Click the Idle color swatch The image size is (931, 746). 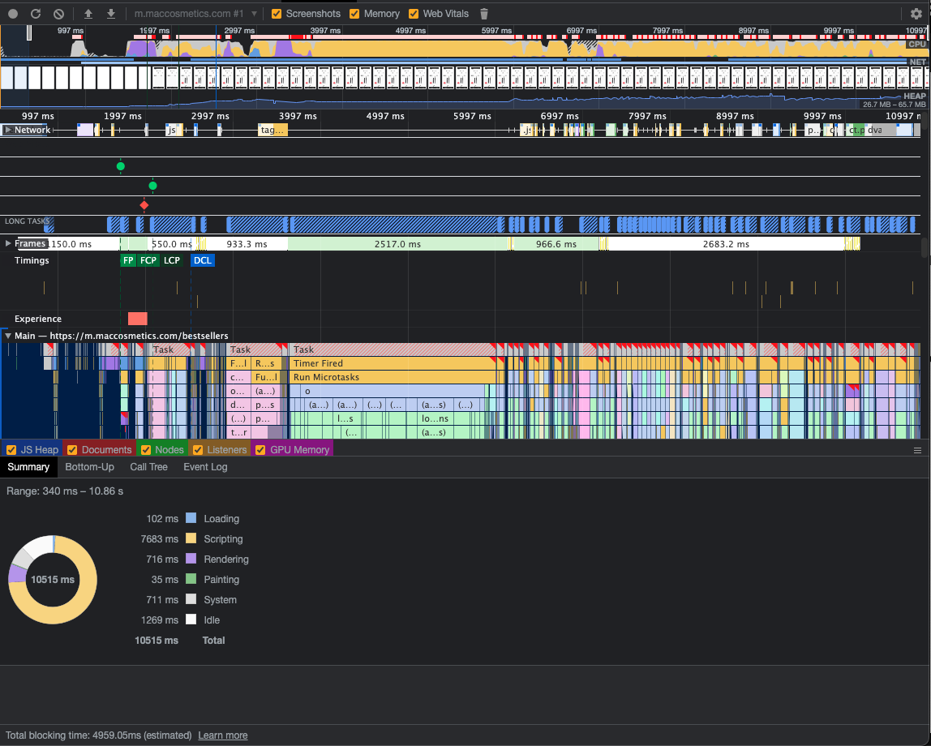point(191,619)
